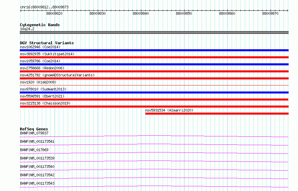Click the red bar under nsv5596591
The image size is (298, 191).
(x=154, y=100)
